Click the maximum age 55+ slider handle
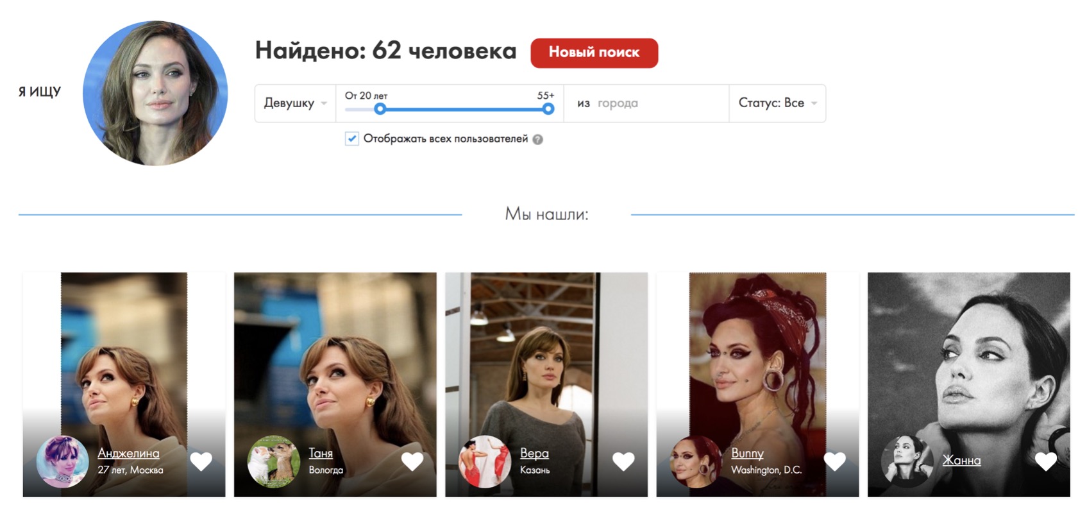1087x512 pixels. (548, 109)
